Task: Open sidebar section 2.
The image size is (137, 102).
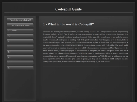Action: click(20, 41)
